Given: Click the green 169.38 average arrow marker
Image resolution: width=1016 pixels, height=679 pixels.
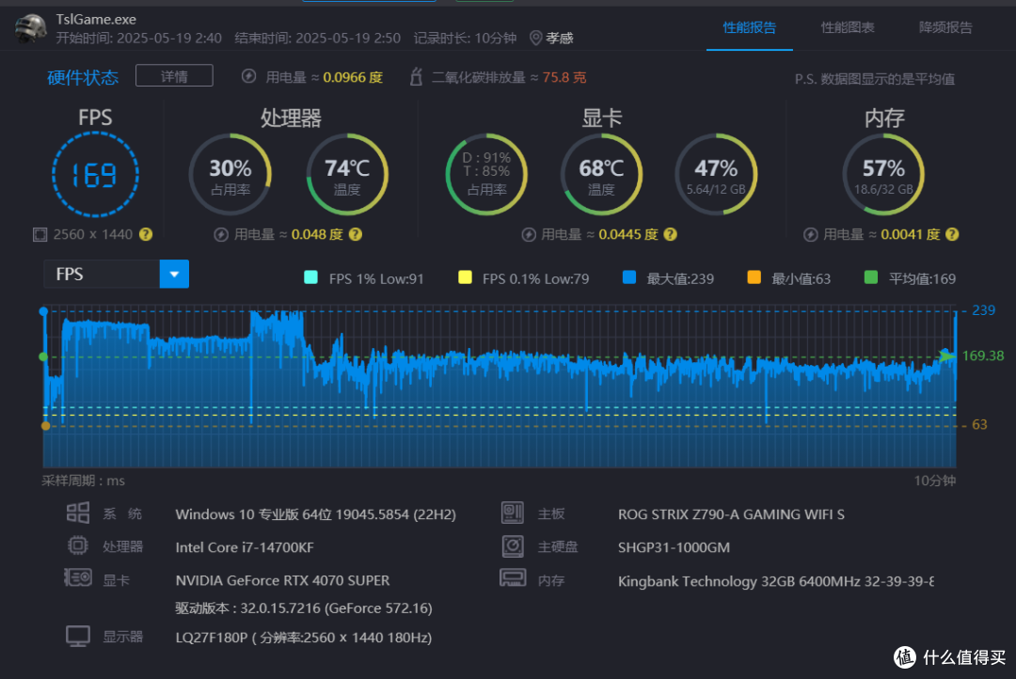Looking at the screenshot, I should coord(947,355).
